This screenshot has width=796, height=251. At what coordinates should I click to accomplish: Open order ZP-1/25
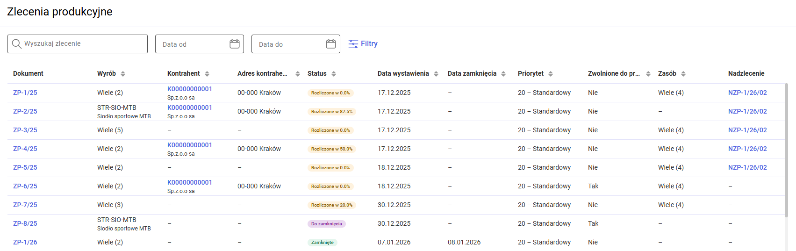(x=25, y=93)
